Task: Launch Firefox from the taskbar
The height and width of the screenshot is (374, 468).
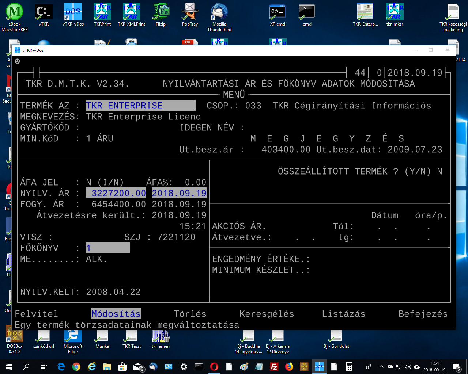Action: tap(289, 367)
